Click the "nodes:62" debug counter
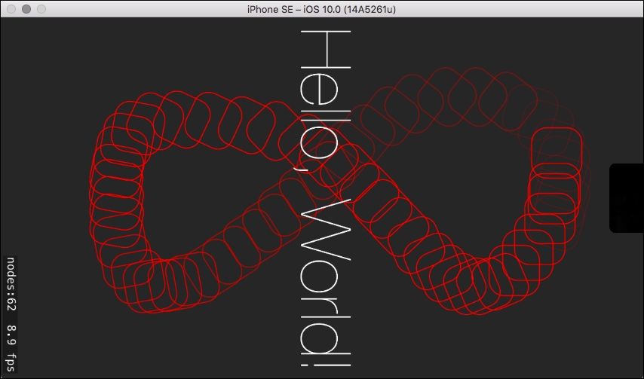This screenshot has height=379, width=644. [11, 284]
